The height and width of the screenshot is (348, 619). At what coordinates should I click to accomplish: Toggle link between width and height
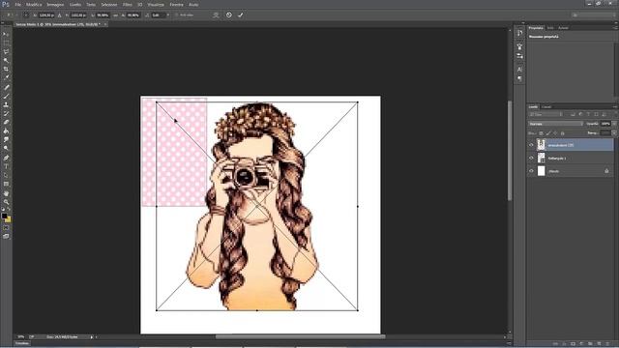coord(115,15)
